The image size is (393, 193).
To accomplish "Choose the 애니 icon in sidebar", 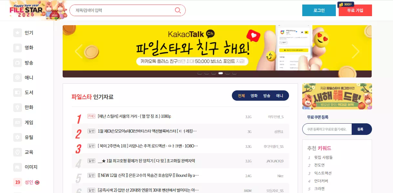I will pos(17,77).
